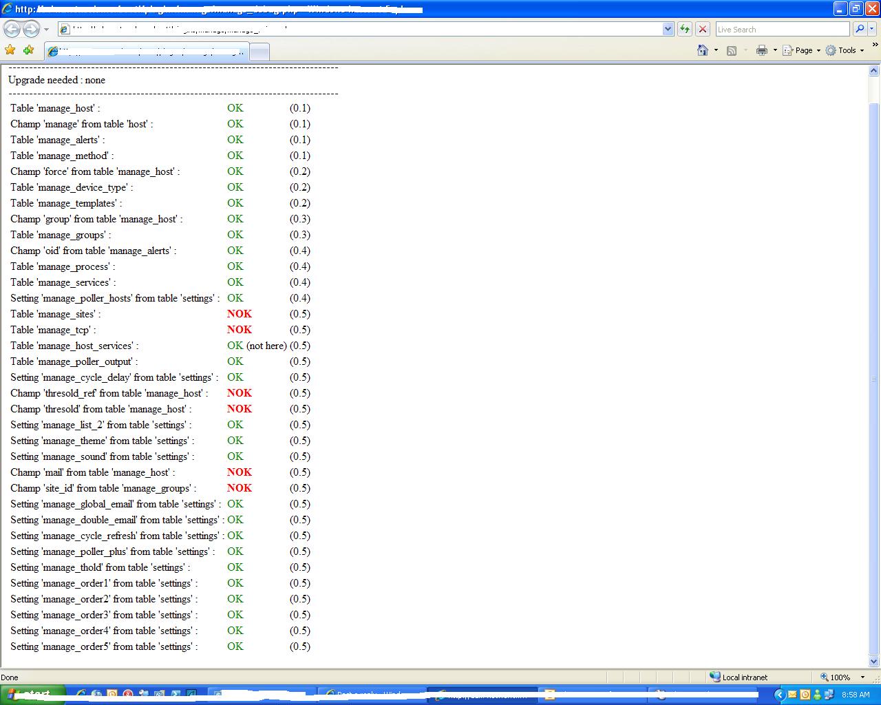Click the red NOK for 'manage_sites'

(x=240, y=314)
